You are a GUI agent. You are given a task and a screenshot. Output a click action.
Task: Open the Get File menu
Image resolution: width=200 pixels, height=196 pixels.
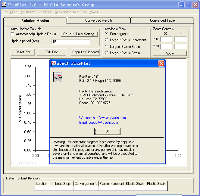(10, 12)
